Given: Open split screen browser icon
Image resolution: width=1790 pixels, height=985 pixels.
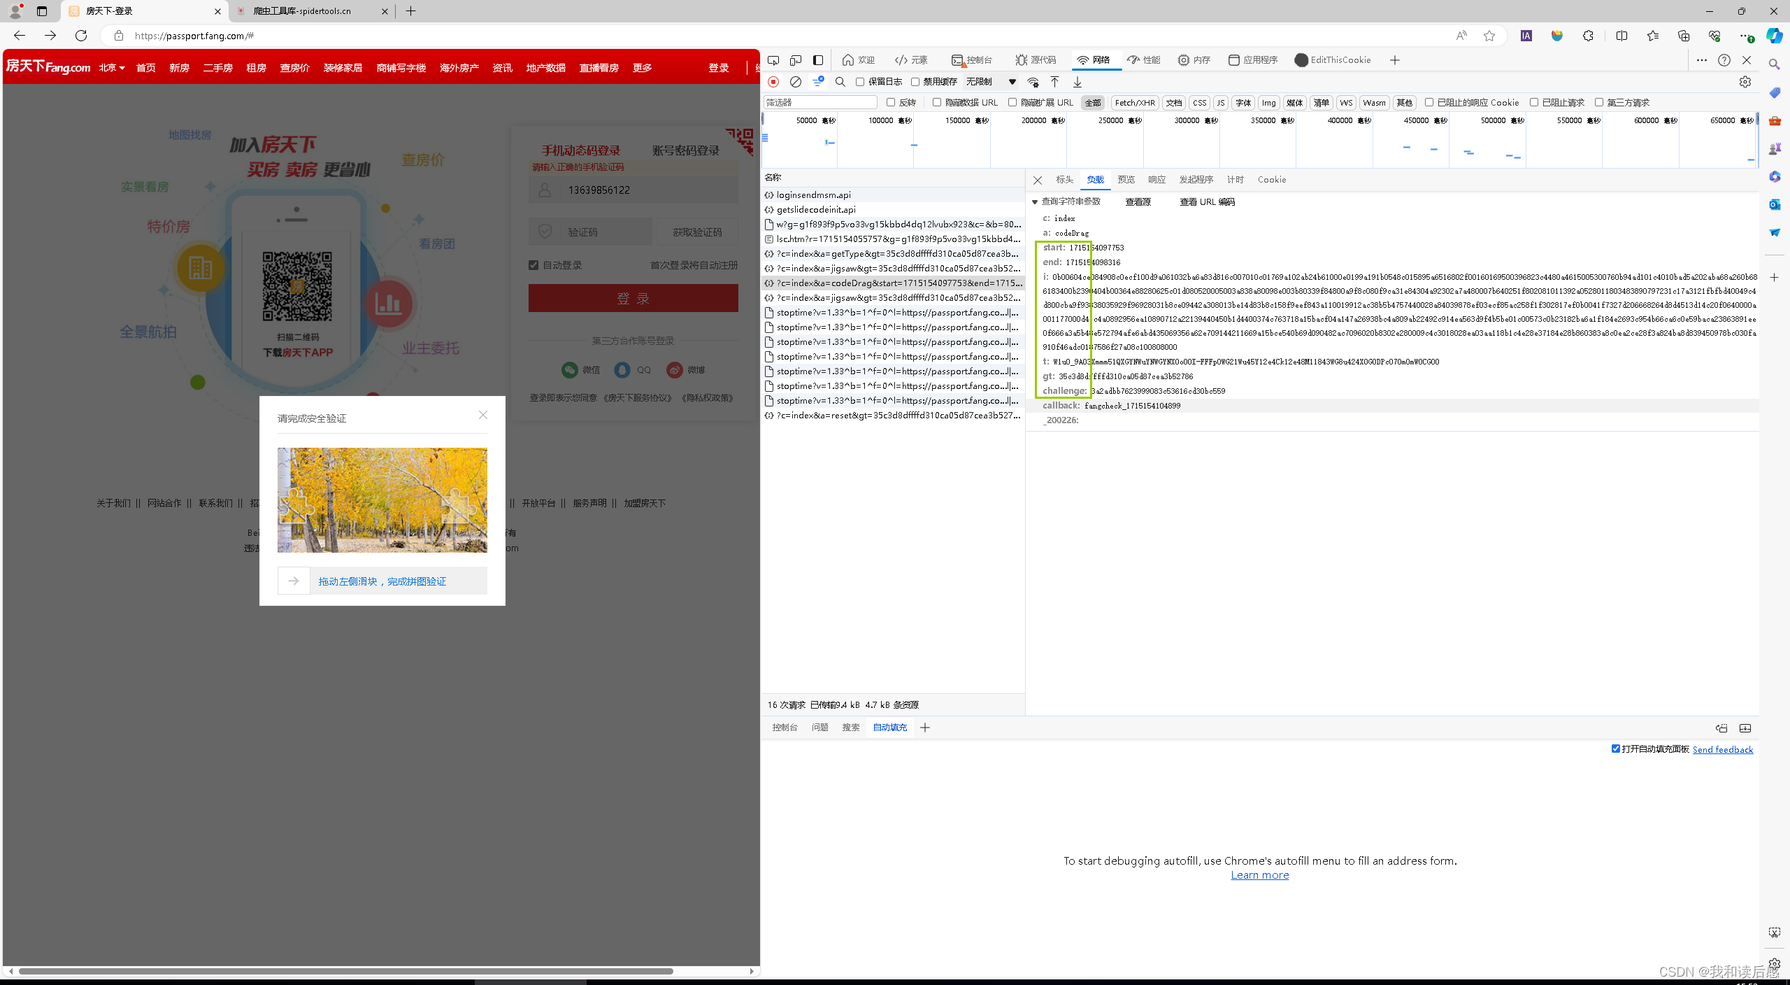Looking at the screenshot, I should coord(1621,36).
